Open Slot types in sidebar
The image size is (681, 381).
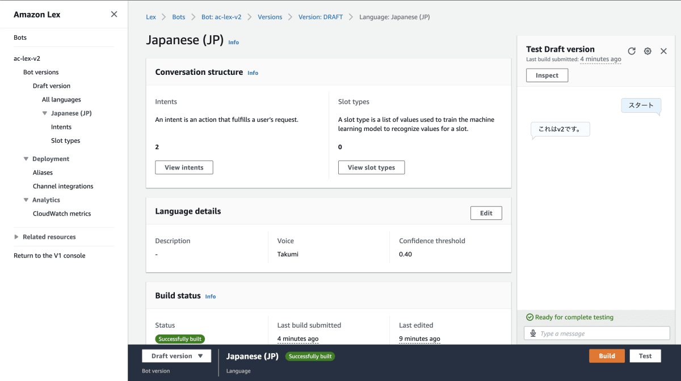(66, 141)
